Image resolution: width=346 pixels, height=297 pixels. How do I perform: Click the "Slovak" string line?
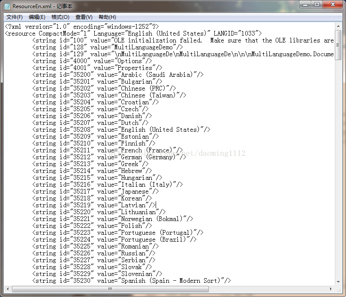(x=92, y=266)
